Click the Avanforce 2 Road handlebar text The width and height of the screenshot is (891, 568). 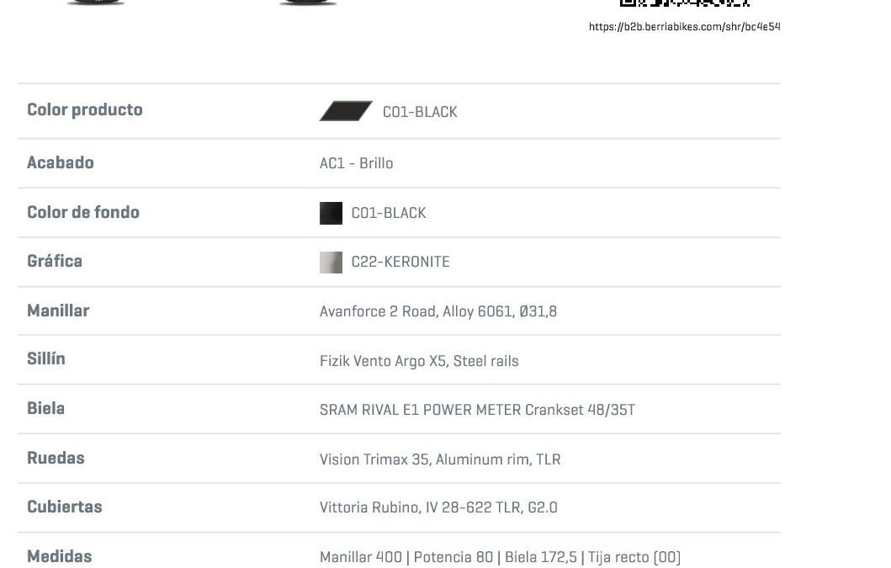point(438,311)
